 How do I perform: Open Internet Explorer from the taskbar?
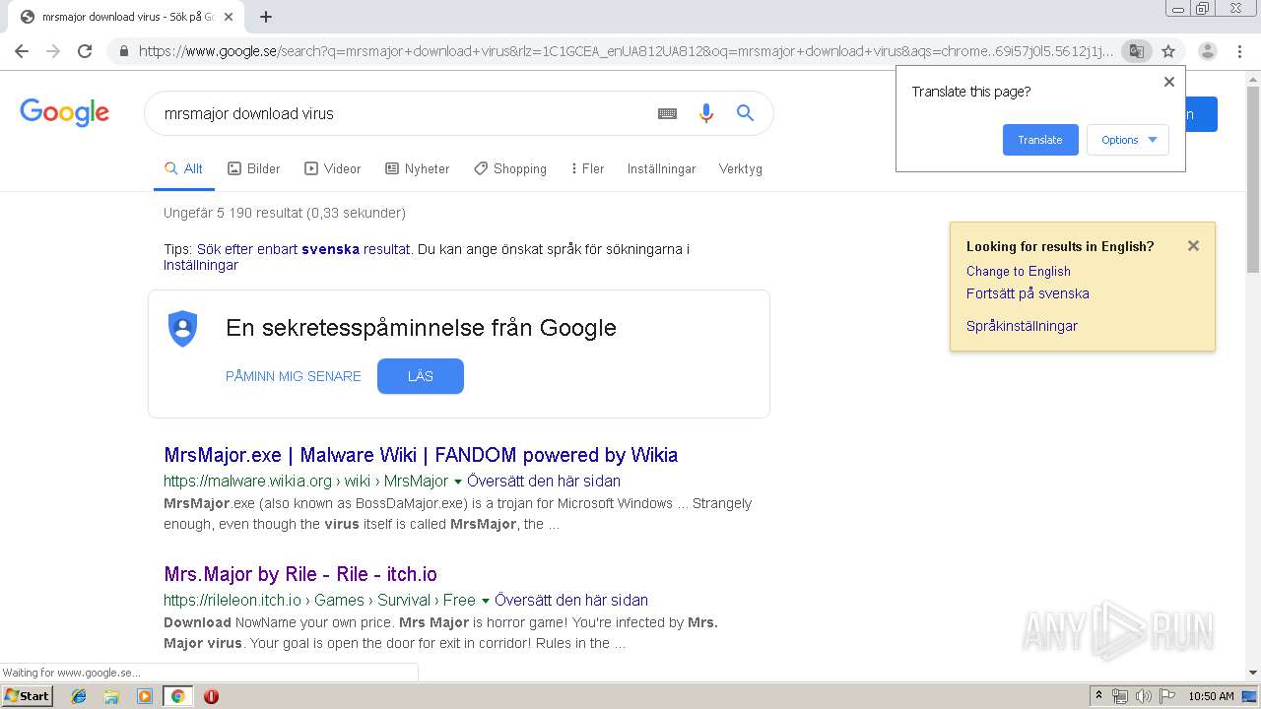click(x=79, y=696)
